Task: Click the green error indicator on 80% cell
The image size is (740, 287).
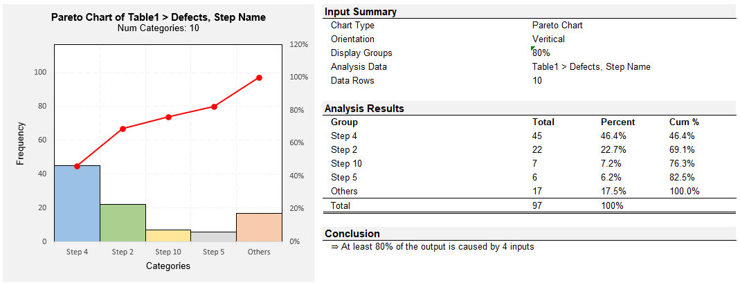Action: [534, 48]
